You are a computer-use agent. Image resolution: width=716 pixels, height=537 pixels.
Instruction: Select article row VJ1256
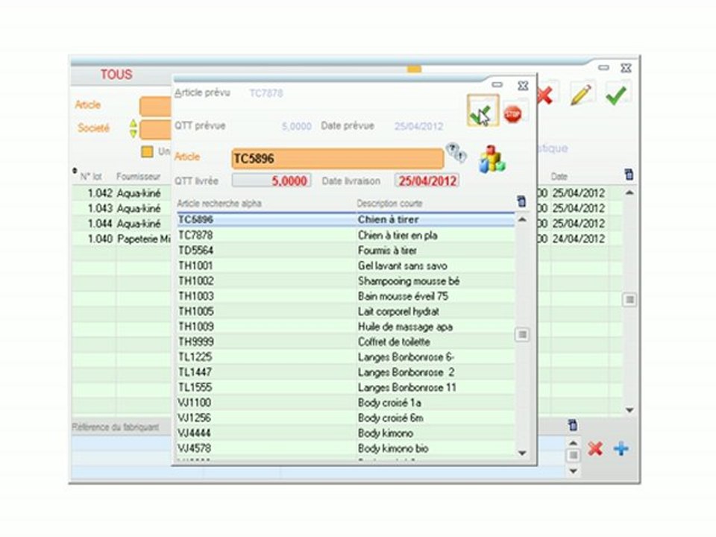345,418
